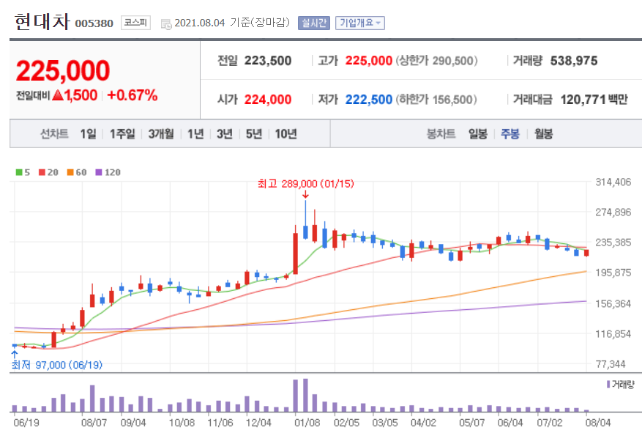Switch to 일봉 daily candle chart

point(478,133)
